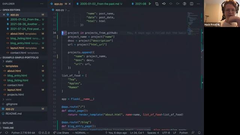
Task: Click the You, 6 days ago blame status
Action: [x=116, y=133]
